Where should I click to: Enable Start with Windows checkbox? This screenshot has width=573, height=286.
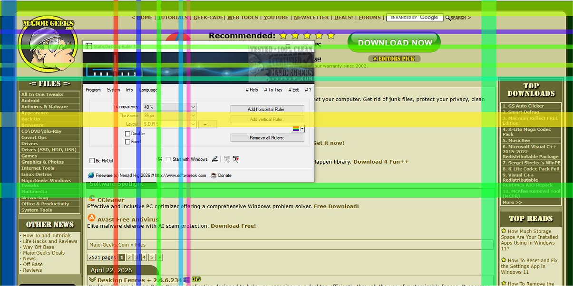point(168,159)
